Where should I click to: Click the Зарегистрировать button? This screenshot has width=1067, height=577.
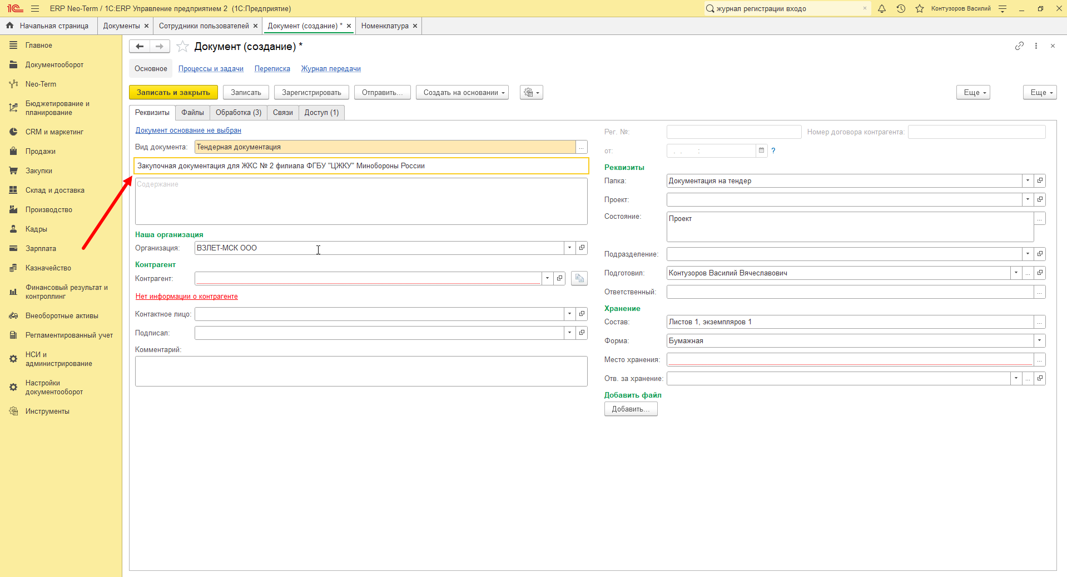click(311, 93)
